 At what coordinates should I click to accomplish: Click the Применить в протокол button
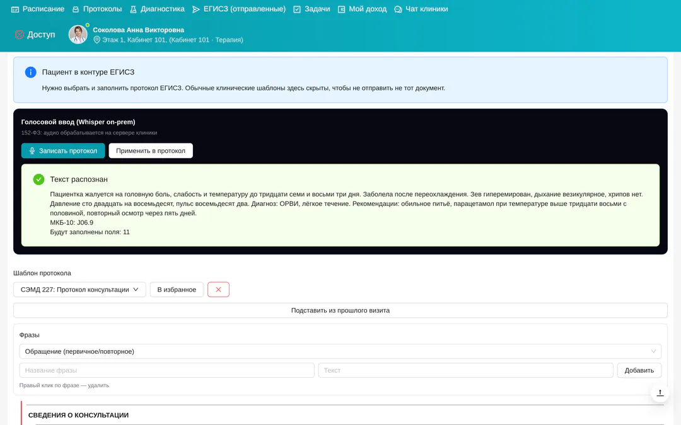coord(151,151)
